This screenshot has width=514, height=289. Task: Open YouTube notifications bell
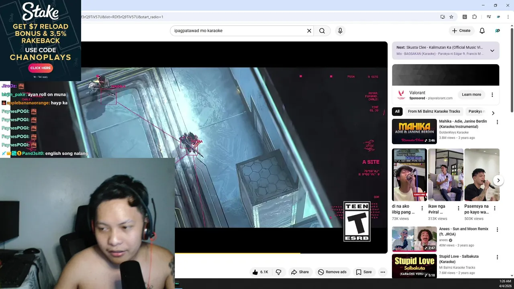click(482, 31)
